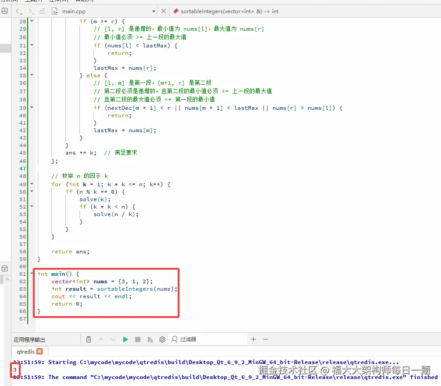Collapse the fold at line 28

coord(32,21)
